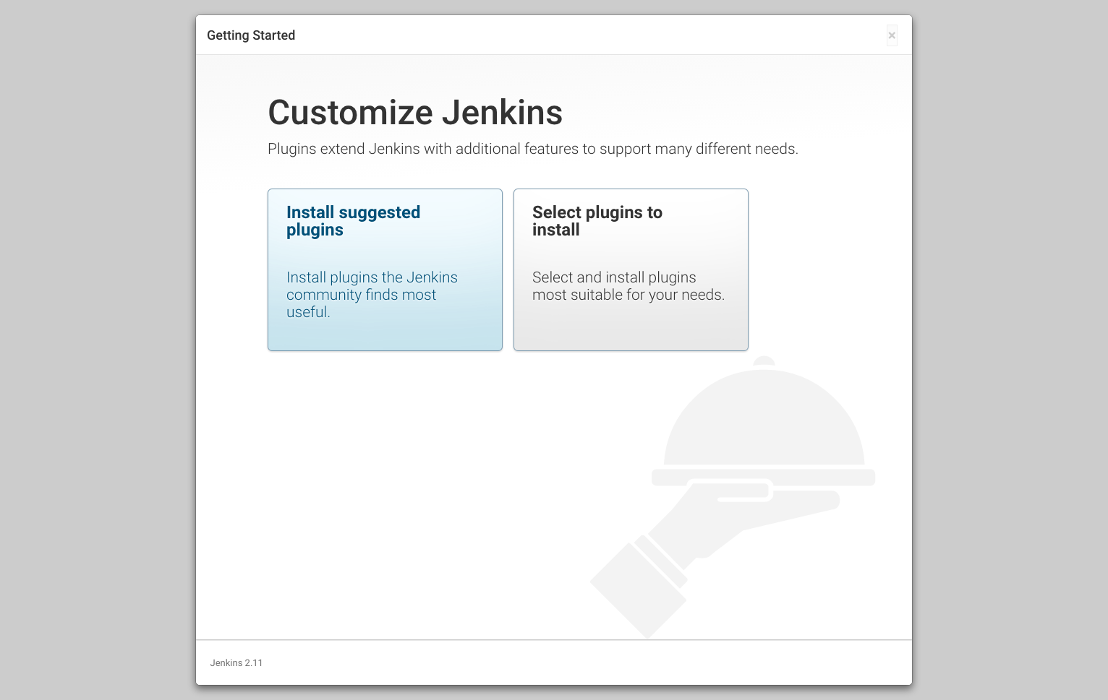Click the Customize Jenkins heading
The image size is (1108, 700).
point(415,113)
